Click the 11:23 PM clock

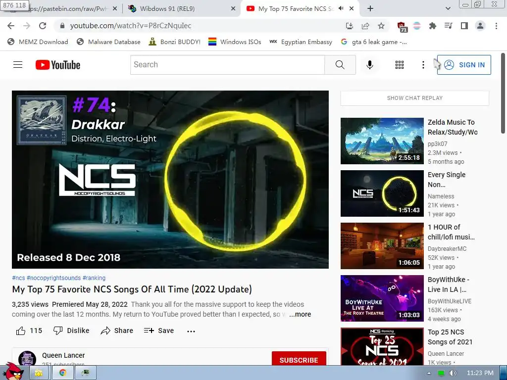pos(480,373)
